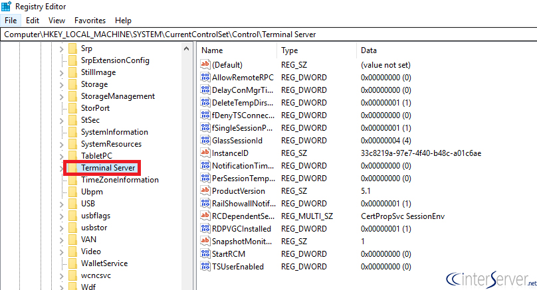Click the tree pane scroll up arrow
Screen dimensions: 537x290
(186, 48)
